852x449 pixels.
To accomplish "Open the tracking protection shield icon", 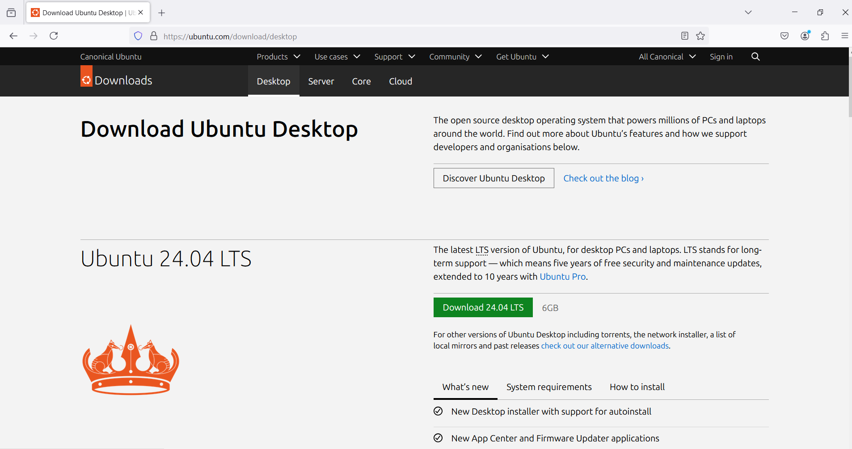I will 138,36.
